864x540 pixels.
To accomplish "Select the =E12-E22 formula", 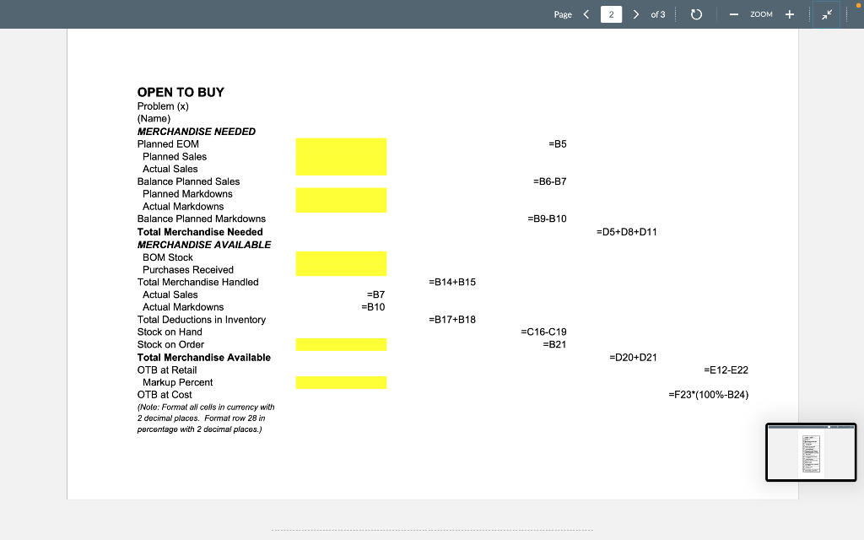I will coord(726,370).
